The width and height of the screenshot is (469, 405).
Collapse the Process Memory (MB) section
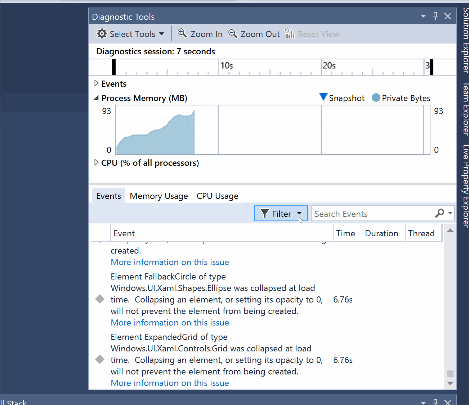96,98
